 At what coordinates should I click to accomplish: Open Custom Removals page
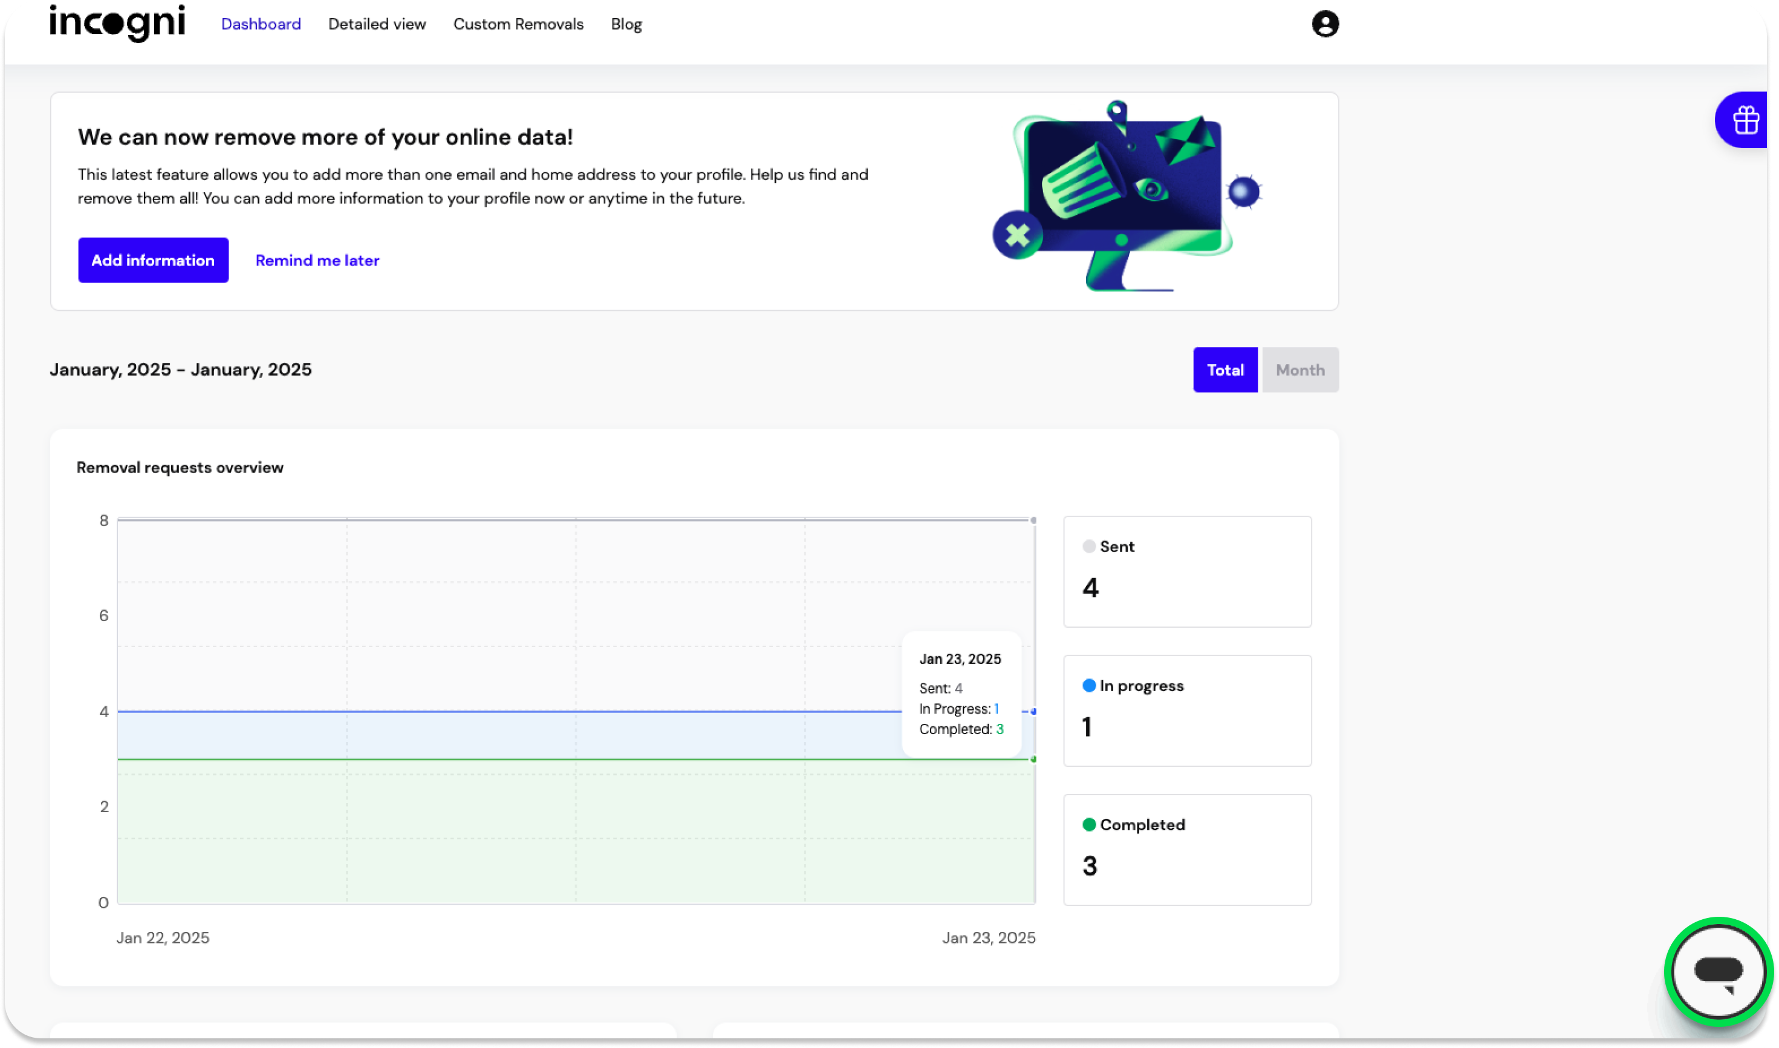[x=518, y=24]
